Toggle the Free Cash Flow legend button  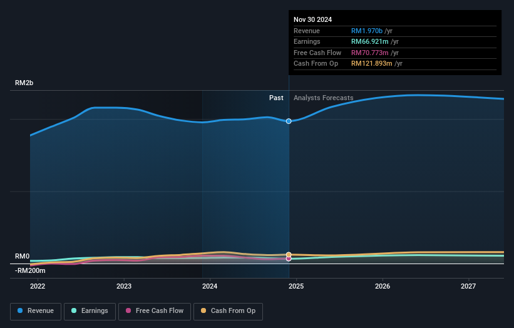[x=155, y=311]
